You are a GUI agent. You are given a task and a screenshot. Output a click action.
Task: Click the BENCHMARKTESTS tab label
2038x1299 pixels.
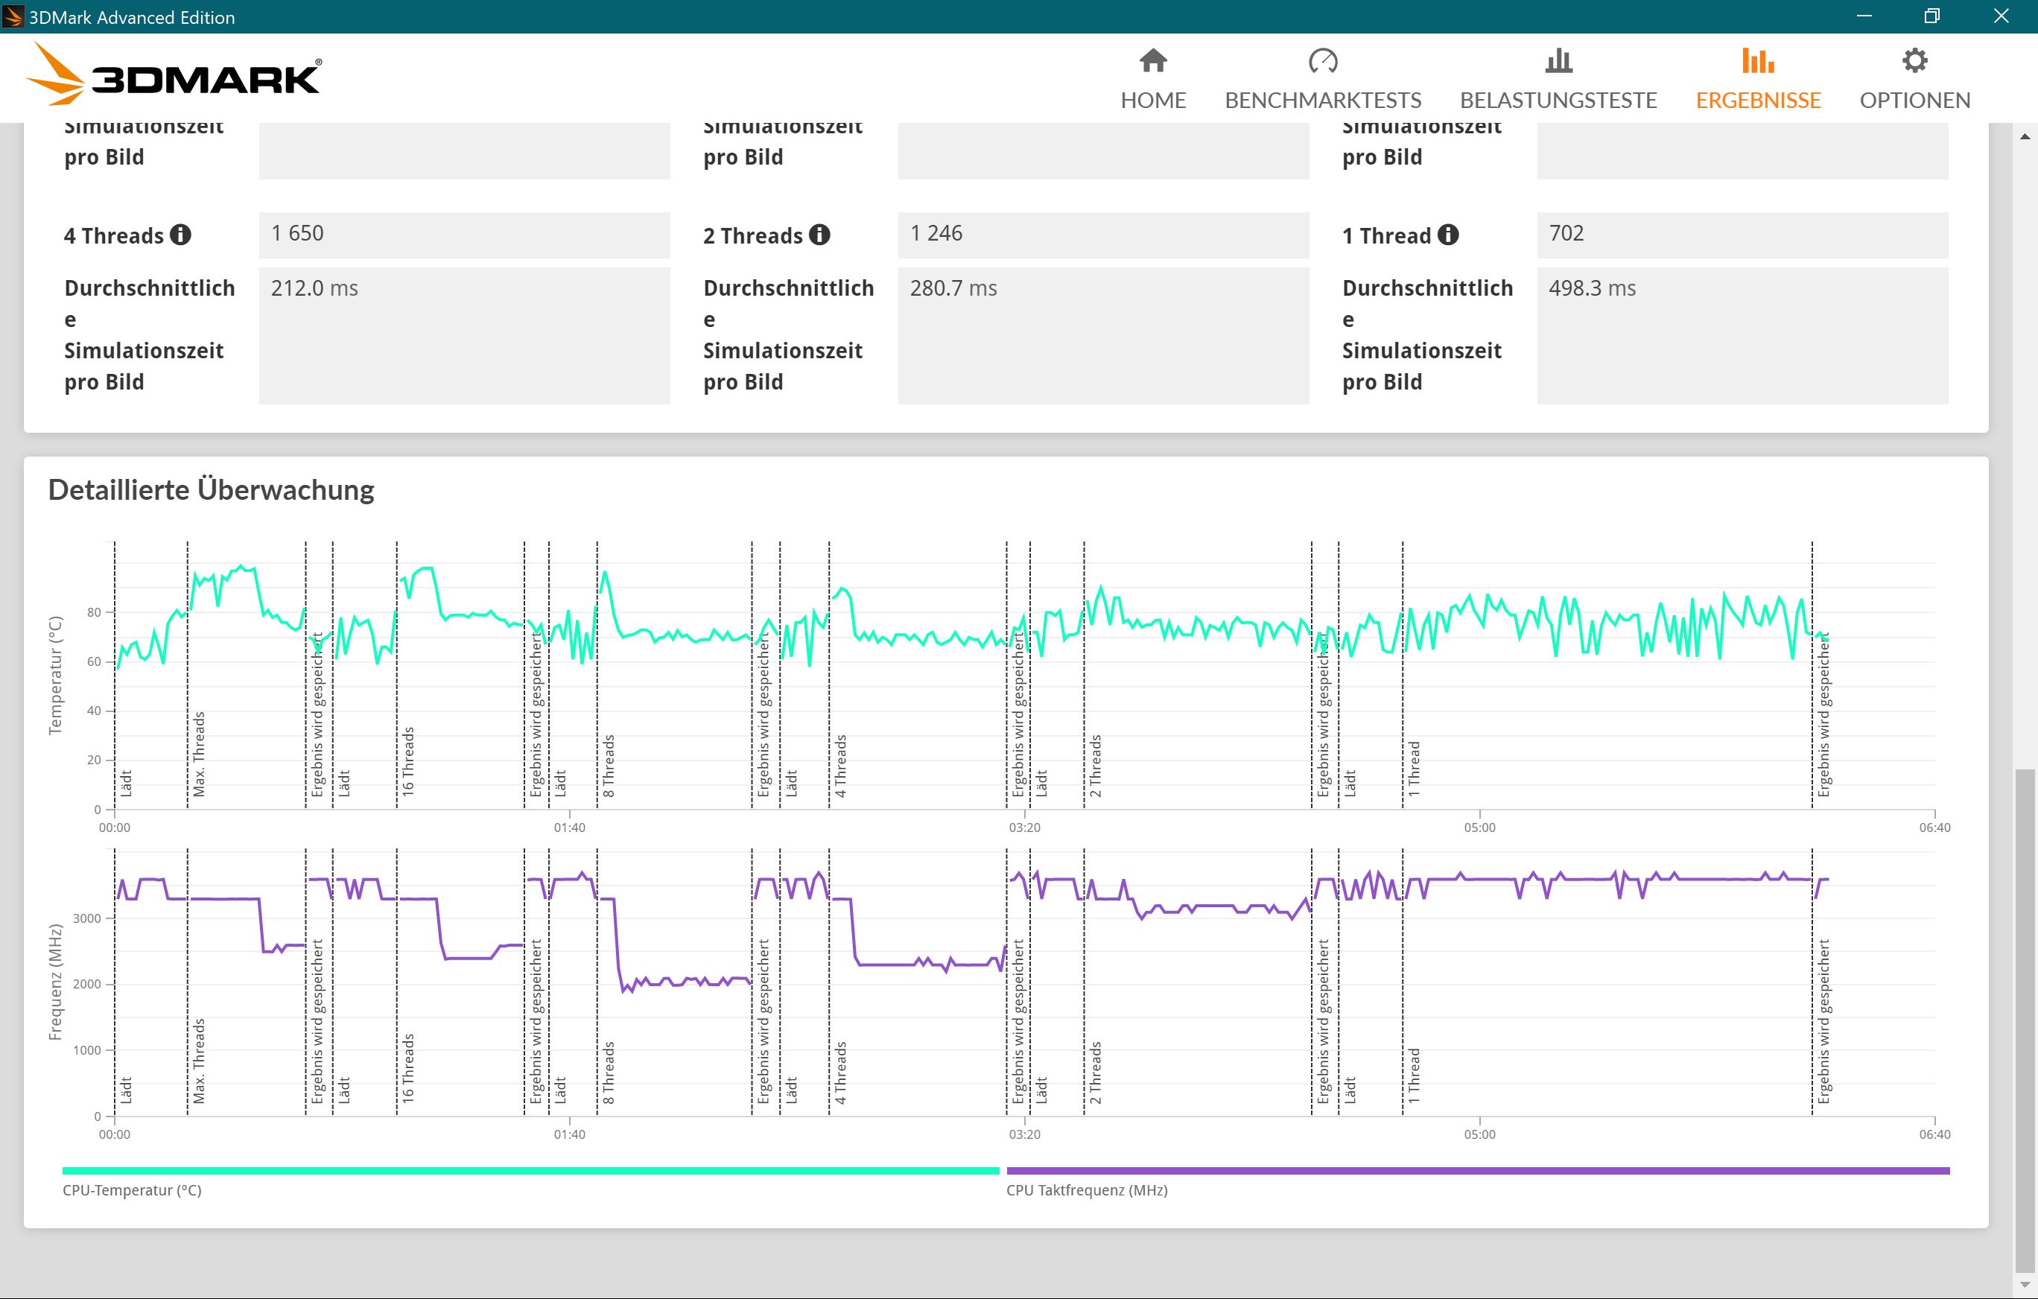1322,100
